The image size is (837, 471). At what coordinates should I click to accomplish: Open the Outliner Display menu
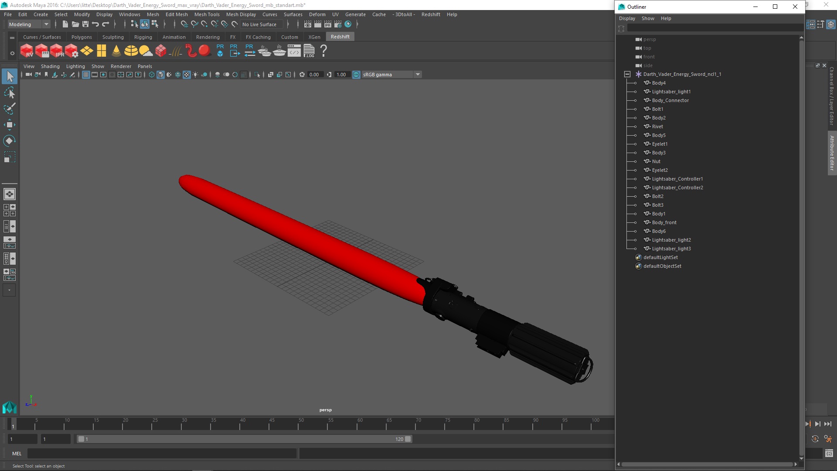click(x=627, y=18)
